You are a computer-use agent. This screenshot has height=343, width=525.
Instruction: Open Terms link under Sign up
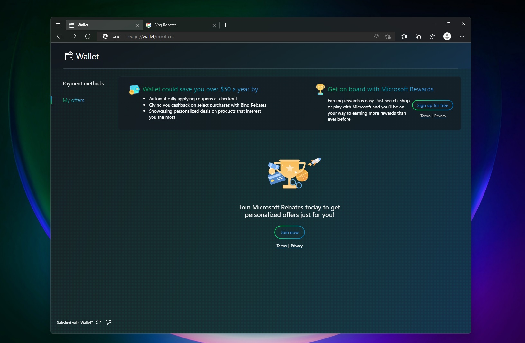[425, 116]
